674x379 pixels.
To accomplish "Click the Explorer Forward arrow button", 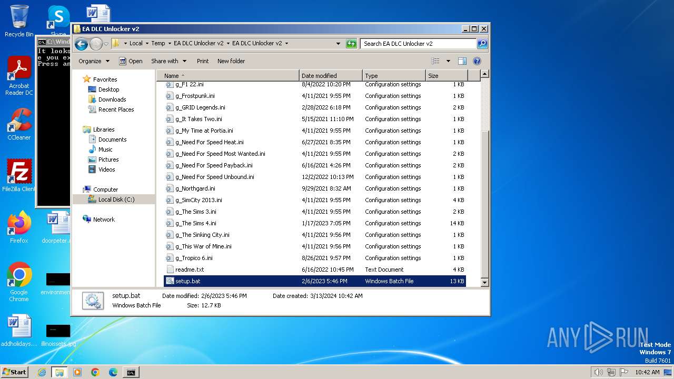I will [96, 44].
